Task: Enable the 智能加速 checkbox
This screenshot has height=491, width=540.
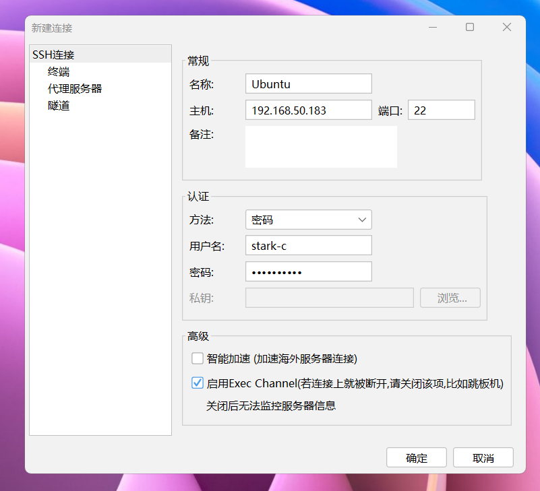Action: click(x=198, y=358)
